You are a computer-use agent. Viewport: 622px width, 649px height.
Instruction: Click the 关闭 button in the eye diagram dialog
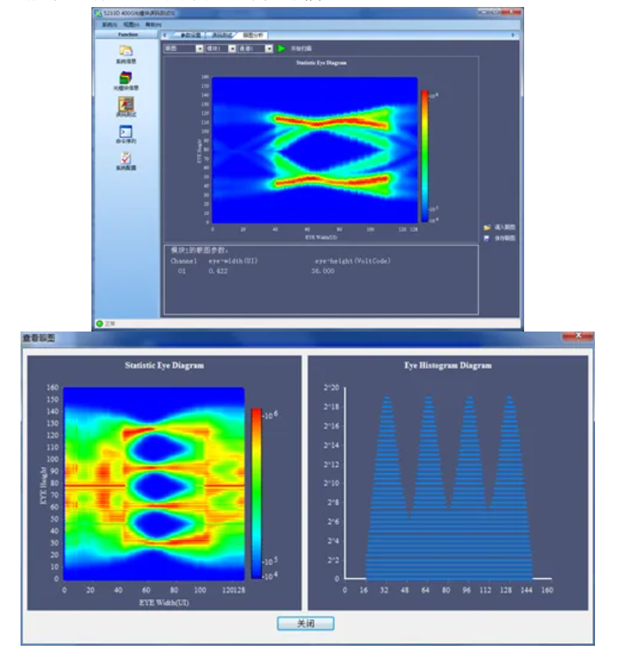(x=306, y=624)
